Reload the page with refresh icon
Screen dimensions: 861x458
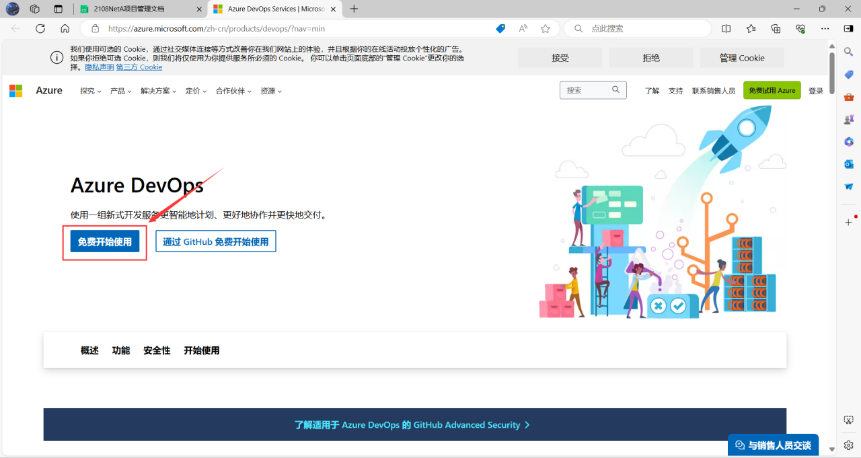coord(40,28)
